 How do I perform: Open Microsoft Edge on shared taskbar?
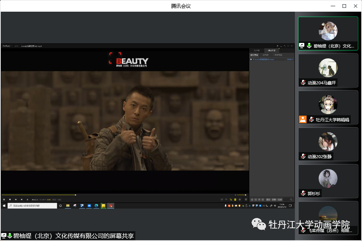click(96, 206)
